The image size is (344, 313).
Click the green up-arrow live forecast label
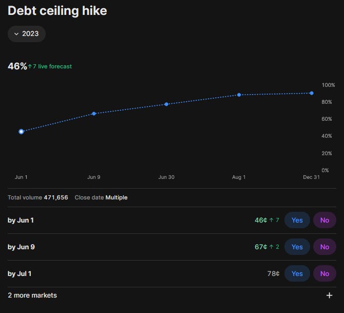[x=50, y=66]
